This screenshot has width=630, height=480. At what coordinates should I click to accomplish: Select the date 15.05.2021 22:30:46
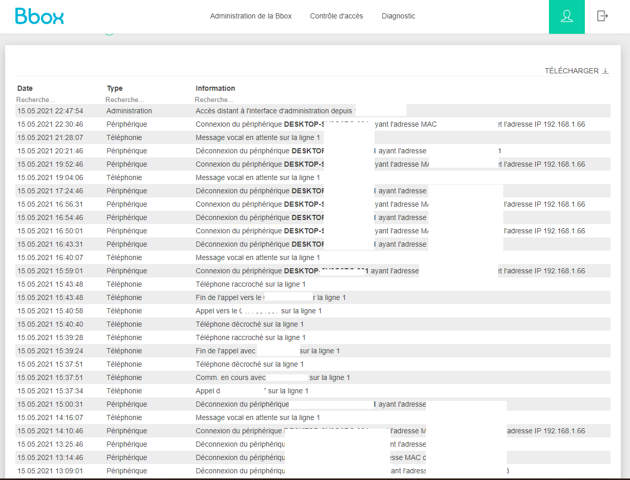(x=50, y=124)
